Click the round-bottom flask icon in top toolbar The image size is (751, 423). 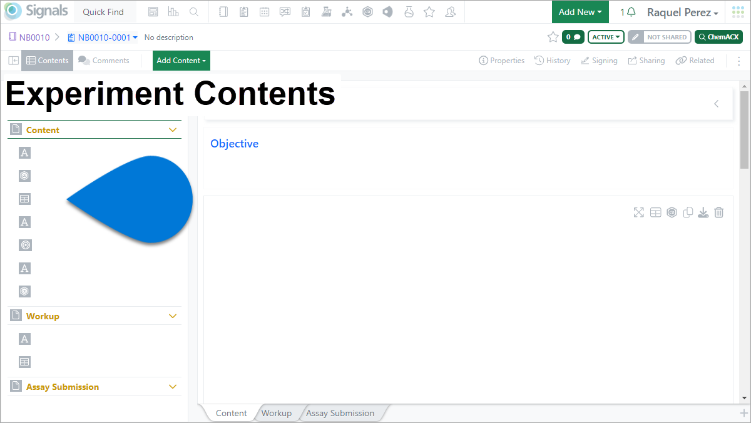click(409, 12)
